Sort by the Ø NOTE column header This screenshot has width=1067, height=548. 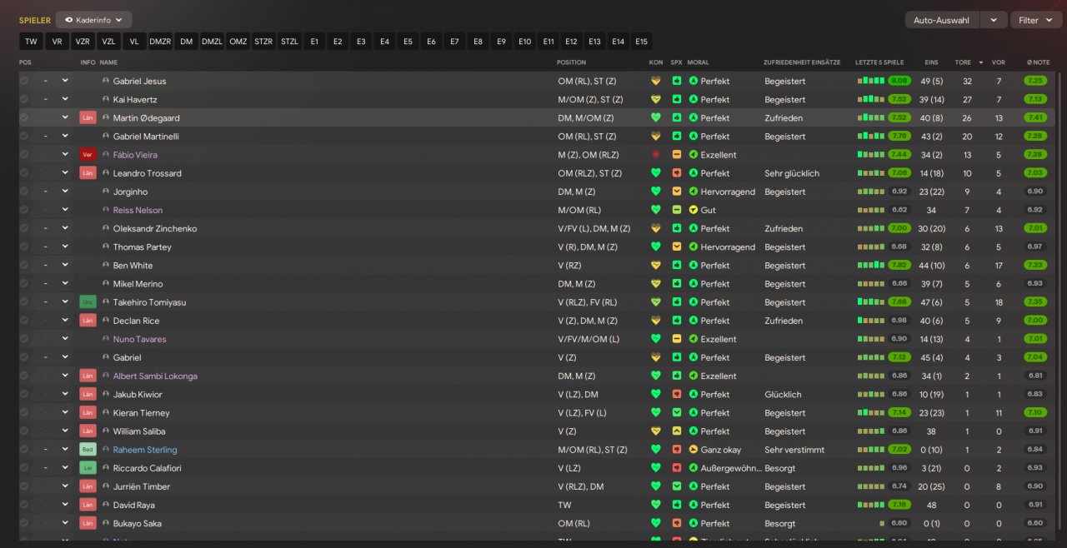click(x=1038, y=62)
